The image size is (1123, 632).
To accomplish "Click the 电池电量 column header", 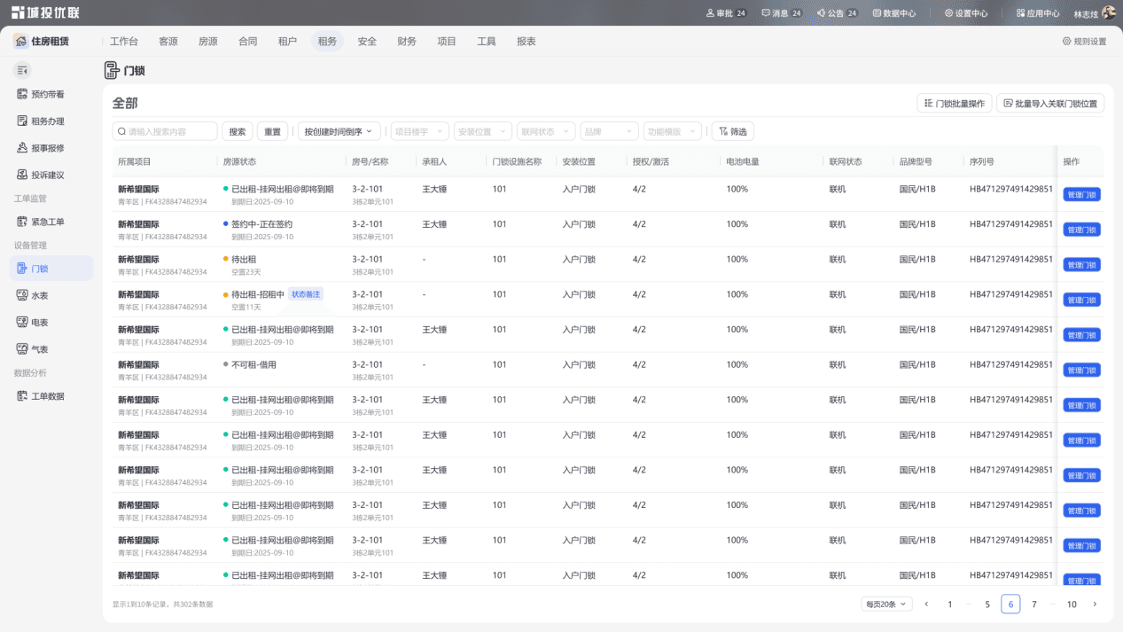I will pyautogui.click(x=743, y=162).
